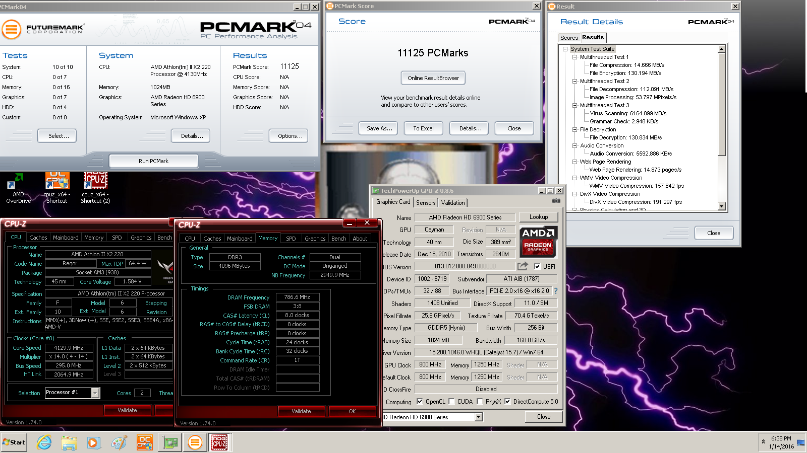Click the Run PCMark button
The height and width of the screenshot is (453, 807).
click(153, 161)
